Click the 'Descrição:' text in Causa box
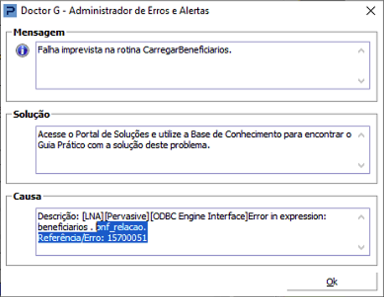The height and width of the screenshot is (297, 384). [x=59, y=217]
